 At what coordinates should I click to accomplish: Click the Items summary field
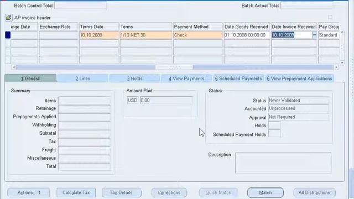coord(84,101)
